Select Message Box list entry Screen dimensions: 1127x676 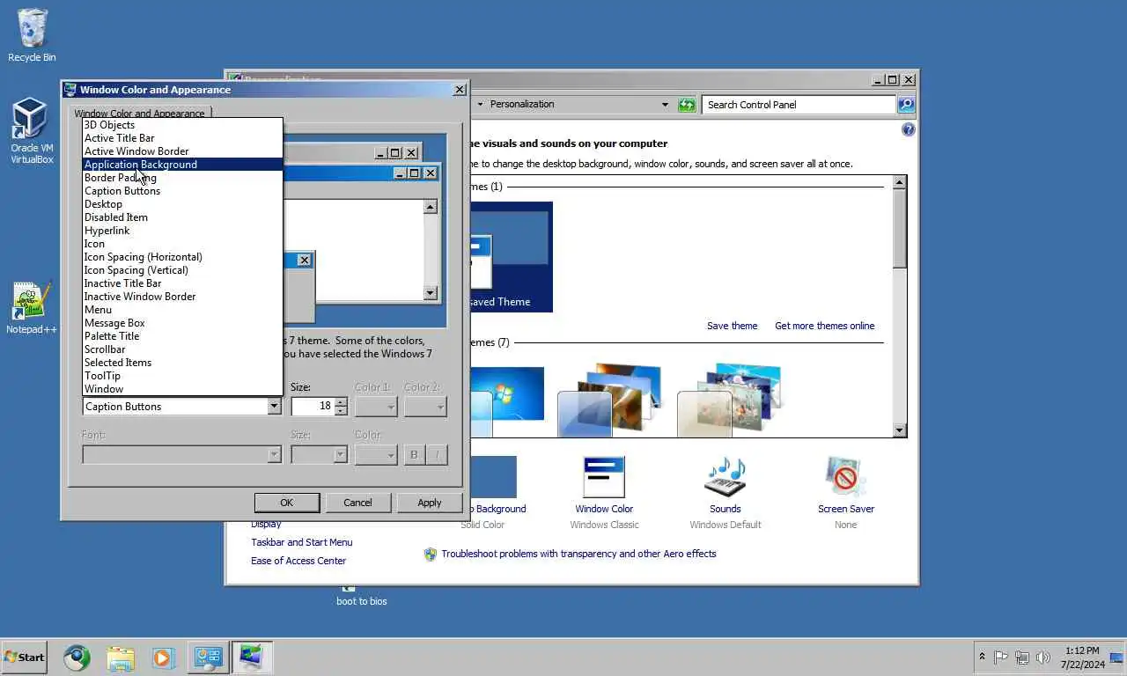pos(182,323)
